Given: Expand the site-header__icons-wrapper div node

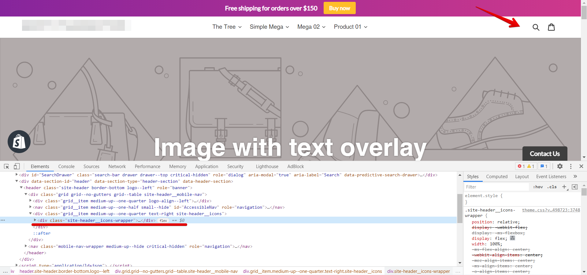Looking at the screenshot, I should pyautogui.click(x=35, y=220).
